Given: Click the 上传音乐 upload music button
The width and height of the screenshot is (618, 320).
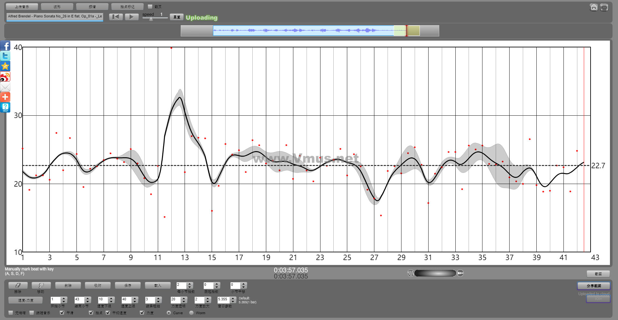Looking at the screenshot, I should point(22,6).
